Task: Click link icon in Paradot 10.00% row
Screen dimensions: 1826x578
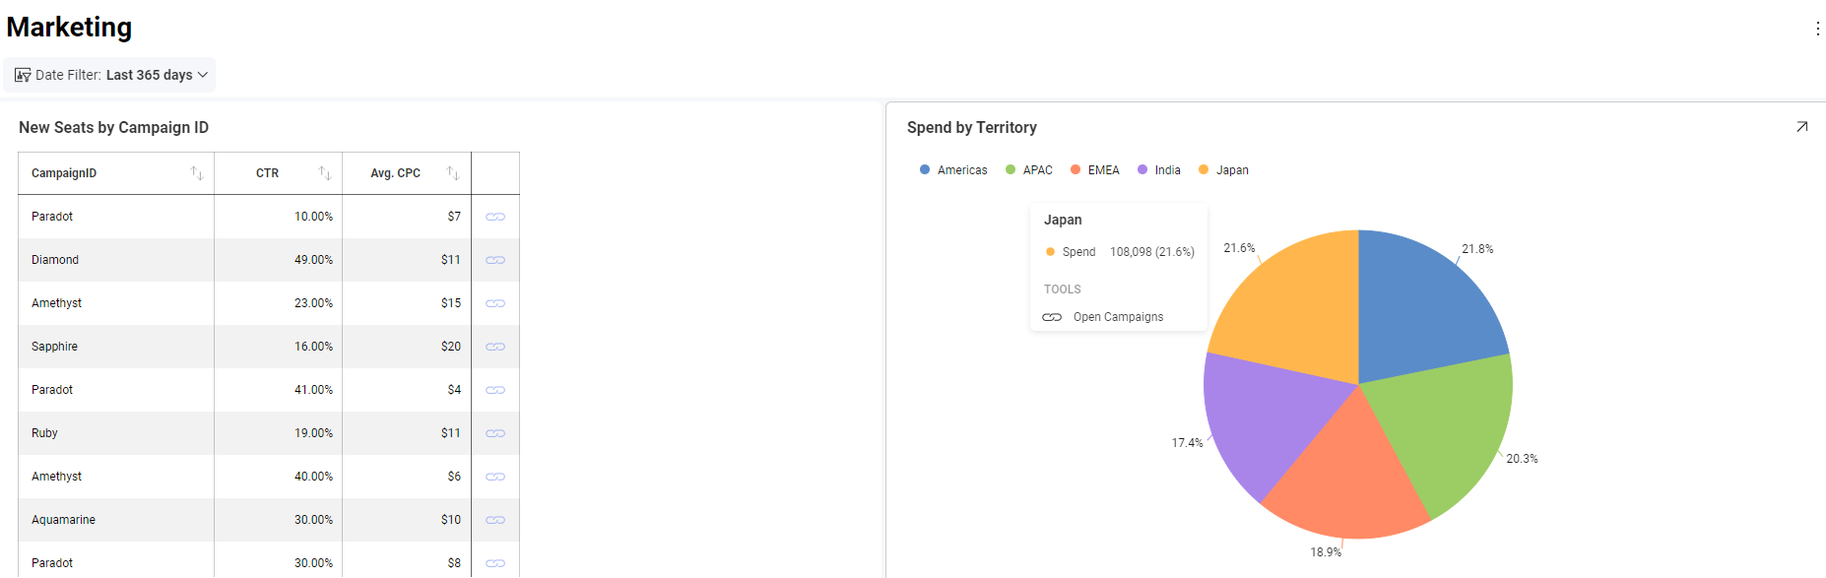Action: click(x=495, y=217)
